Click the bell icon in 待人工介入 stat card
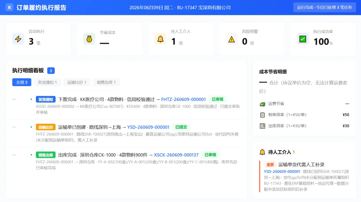 click(160, 39)
